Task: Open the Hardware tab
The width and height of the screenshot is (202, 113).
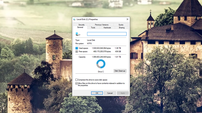Action: point(107,28)
